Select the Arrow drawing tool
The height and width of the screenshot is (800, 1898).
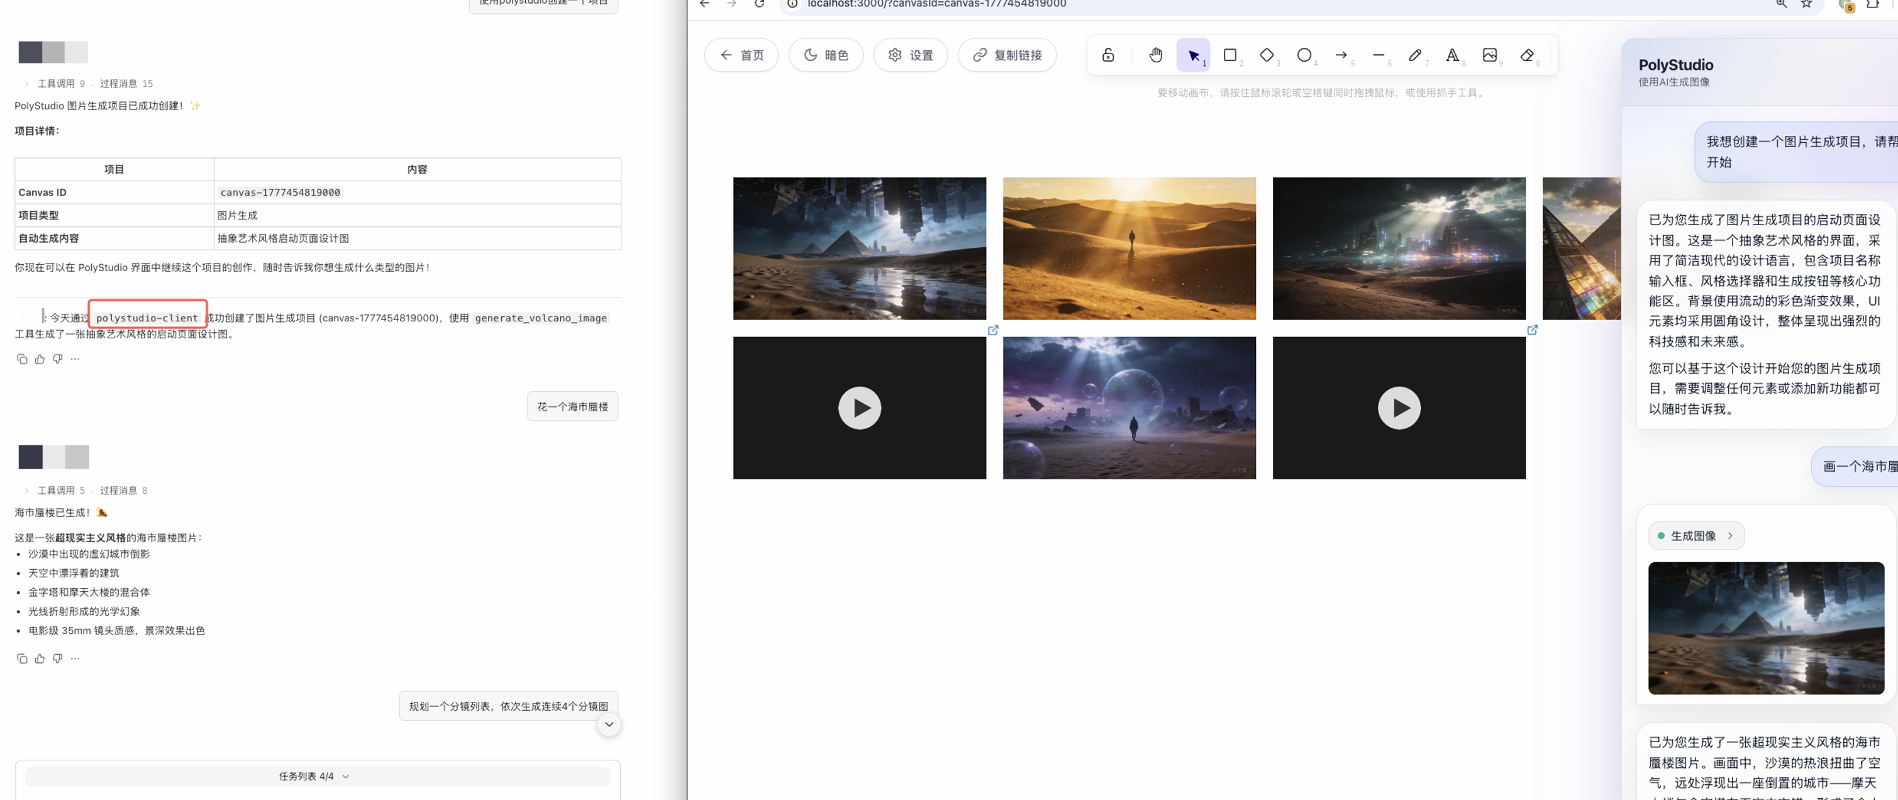click(1341, 55)
